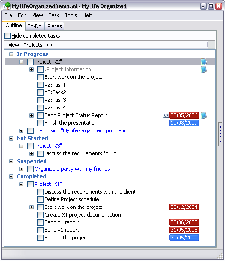The image size is (225, 261).
Task: Click the 10/08/2009 due date badge
Action: [184, 123]
